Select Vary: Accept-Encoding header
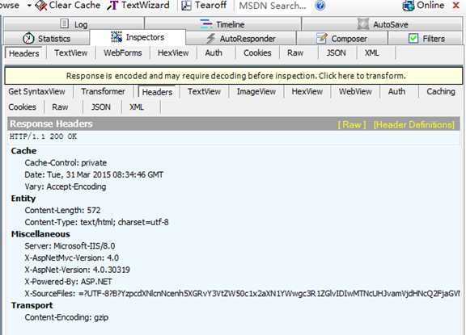 tap(66, 186)
